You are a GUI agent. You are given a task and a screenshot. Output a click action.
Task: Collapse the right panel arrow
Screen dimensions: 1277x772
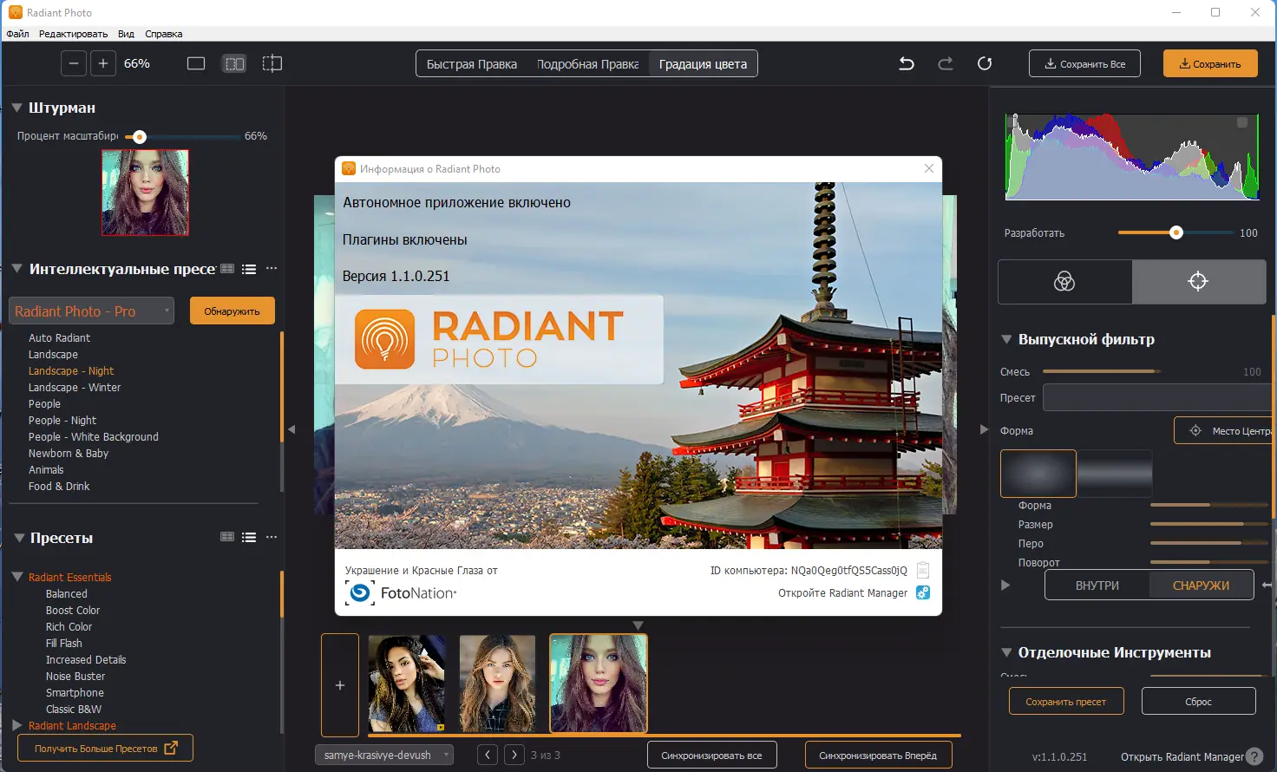984,429
